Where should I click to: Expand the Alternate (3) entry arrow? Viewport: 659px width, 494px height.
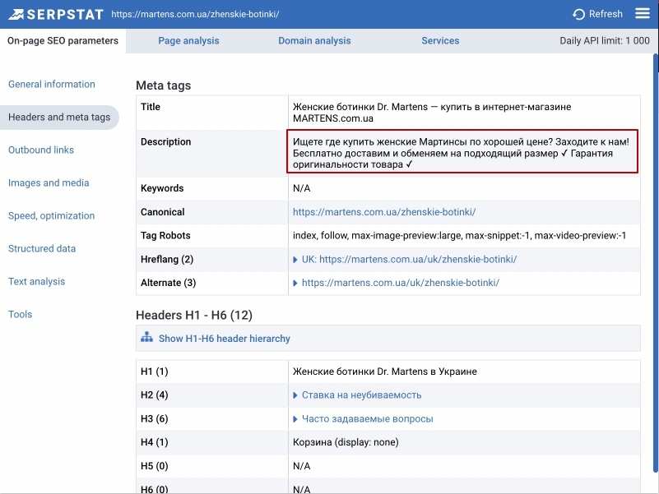[x=295, y=283]
